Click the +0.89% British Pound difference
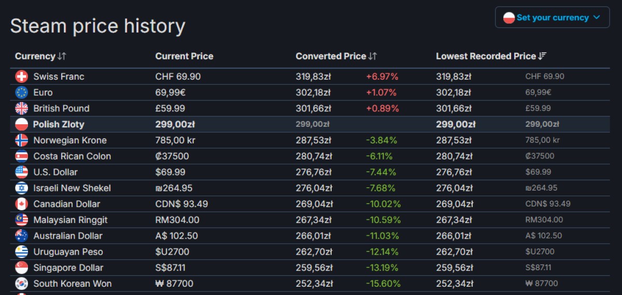The image size is (622, 295). (383, 108)
